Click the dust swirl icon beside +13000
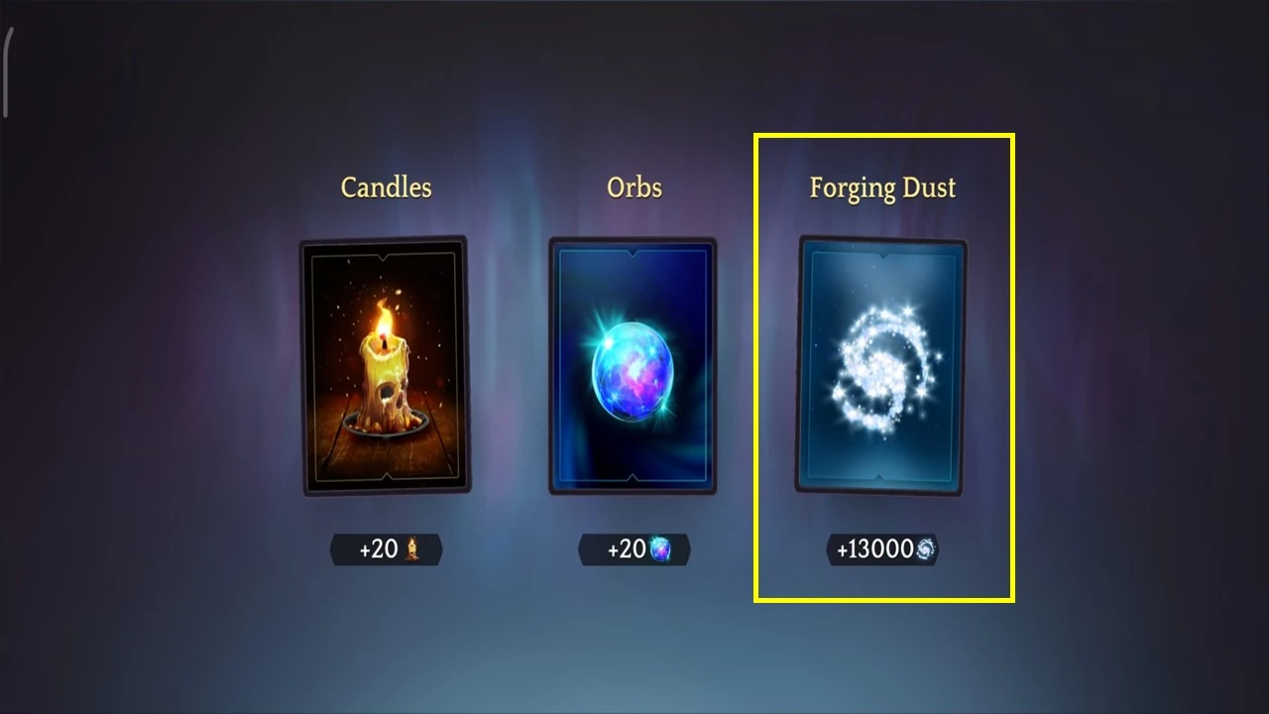Image resolution: width=1269 pixels, height=714 pixels. pos(925,549)
